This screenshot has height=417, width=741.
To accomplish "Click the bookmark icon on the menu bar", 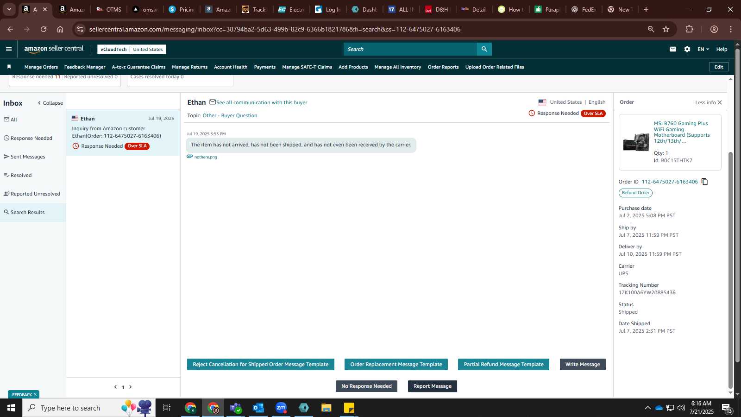I will tap(9, 67).
